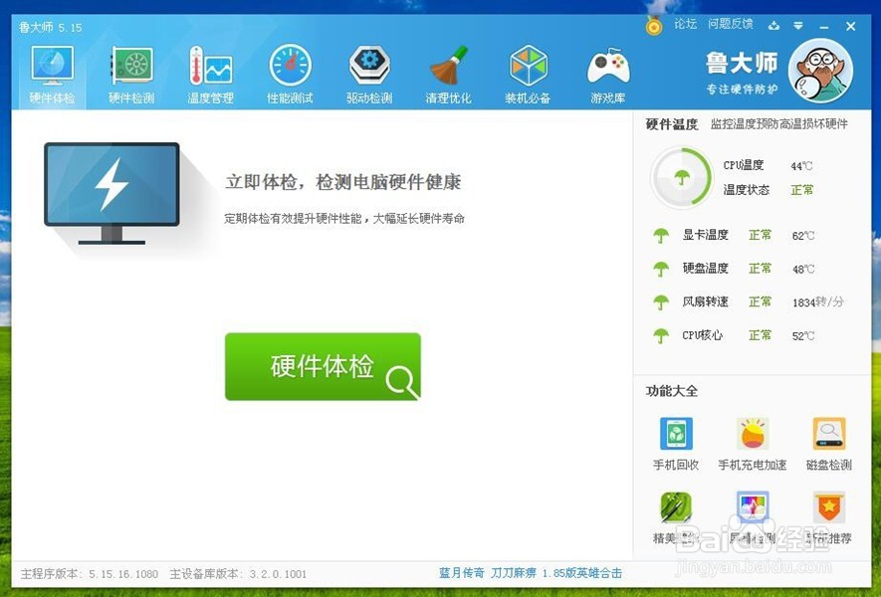Open the 驱动检测 tab
881x597 pixels.
coord(369,76)
